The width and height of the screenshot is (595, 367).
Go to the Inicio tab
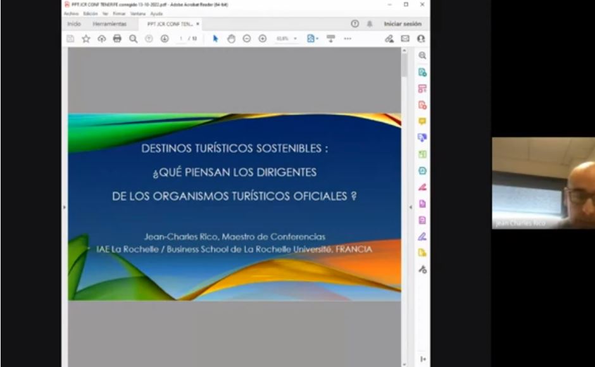click(x=74, y=24)
